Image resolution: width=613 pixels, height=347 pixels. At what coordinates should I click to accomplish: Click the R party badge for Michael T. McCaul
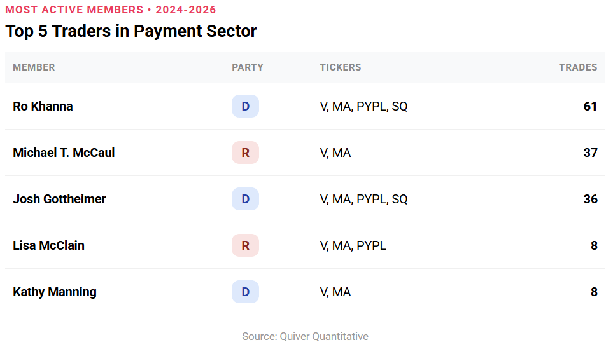245,153
